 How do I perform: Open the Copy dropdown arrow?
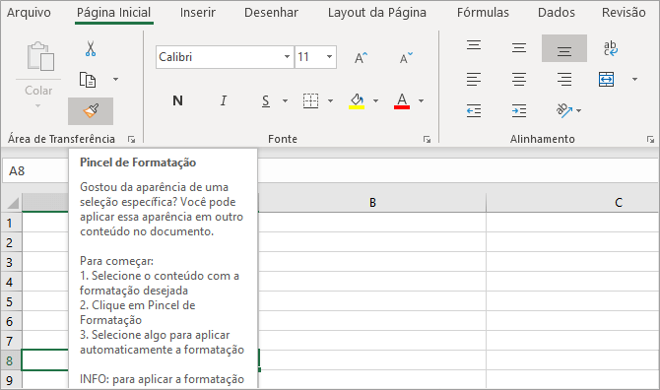116,79
